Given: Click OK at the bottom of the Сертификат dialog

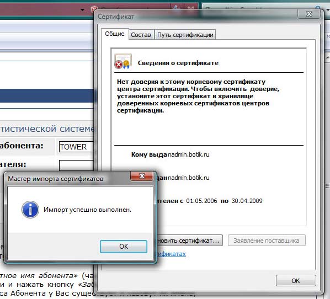Looking at the screenshot, I should point(296,281).
